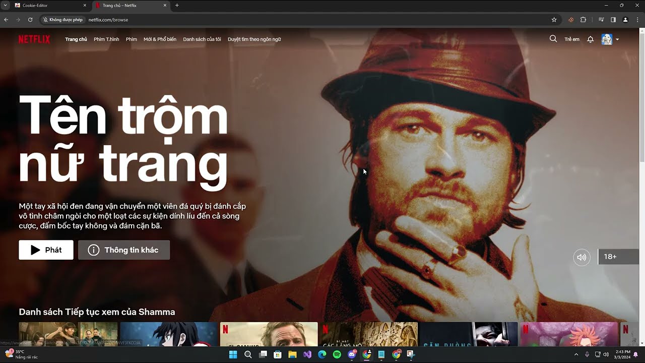
Task: Open Spotify from the taskbar
Action: tap(337, 354)
